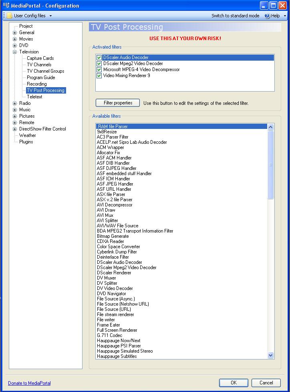Expand the DirectShow Filter Control node
Screen dimensions: 290x392
15,129
